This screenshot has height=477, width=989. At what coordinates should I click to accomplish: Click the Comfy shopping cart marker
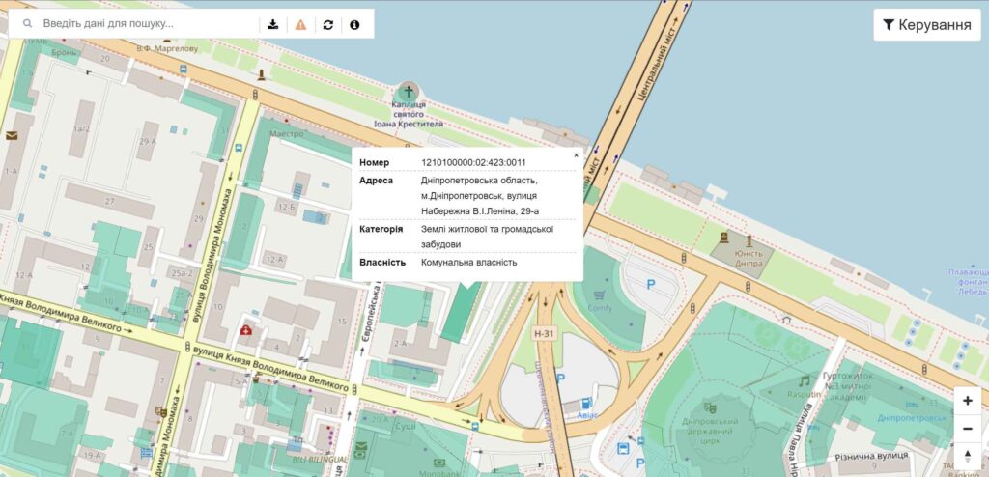pyautogui.click(x=599, y=295)
